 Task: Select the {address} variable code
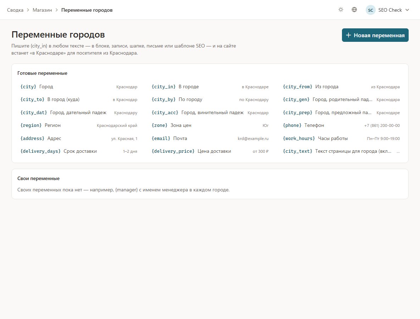click(x=32, y=138)
